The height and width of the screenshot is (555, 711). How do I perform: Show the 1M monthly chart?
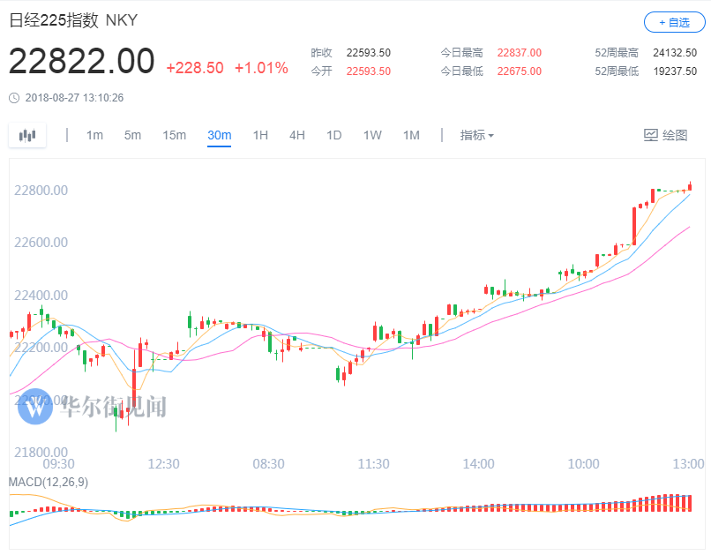pyautogui.click(x=411, y=135)
